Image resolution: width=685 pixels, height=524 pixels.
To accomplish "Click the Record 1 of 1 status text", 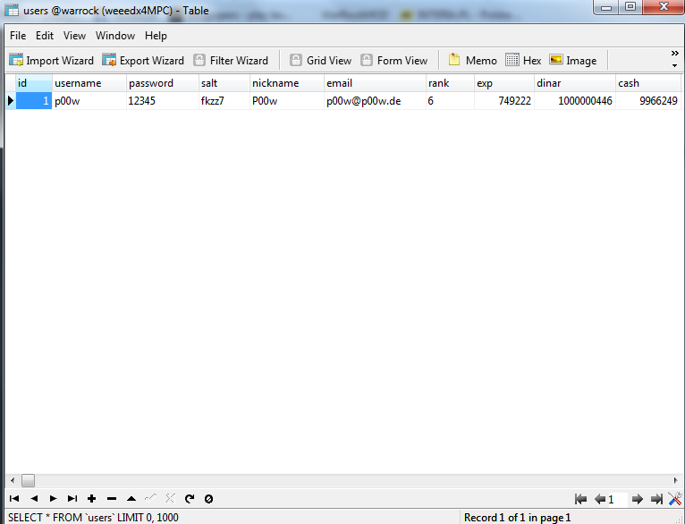I will point(517,518).
